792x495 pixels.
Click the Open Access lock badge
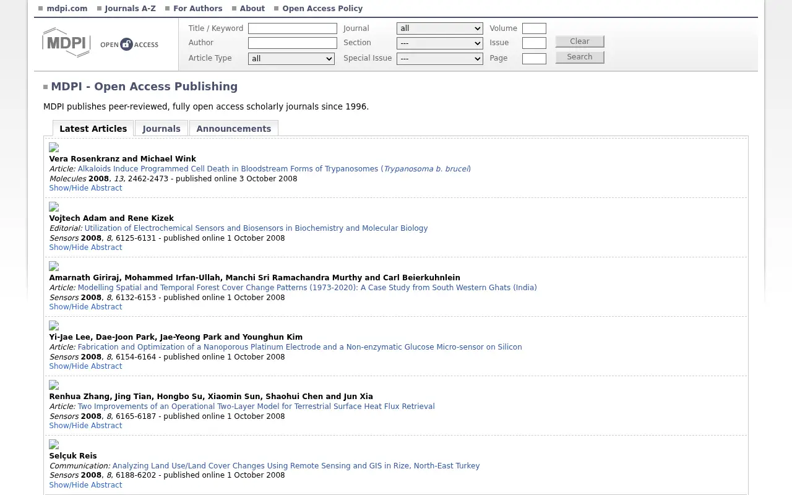coord(129,44)
